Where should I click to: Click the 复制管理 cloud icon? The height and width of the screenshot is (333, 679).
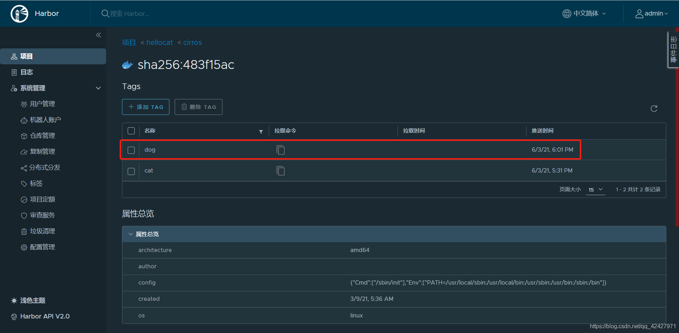(24, 152)
